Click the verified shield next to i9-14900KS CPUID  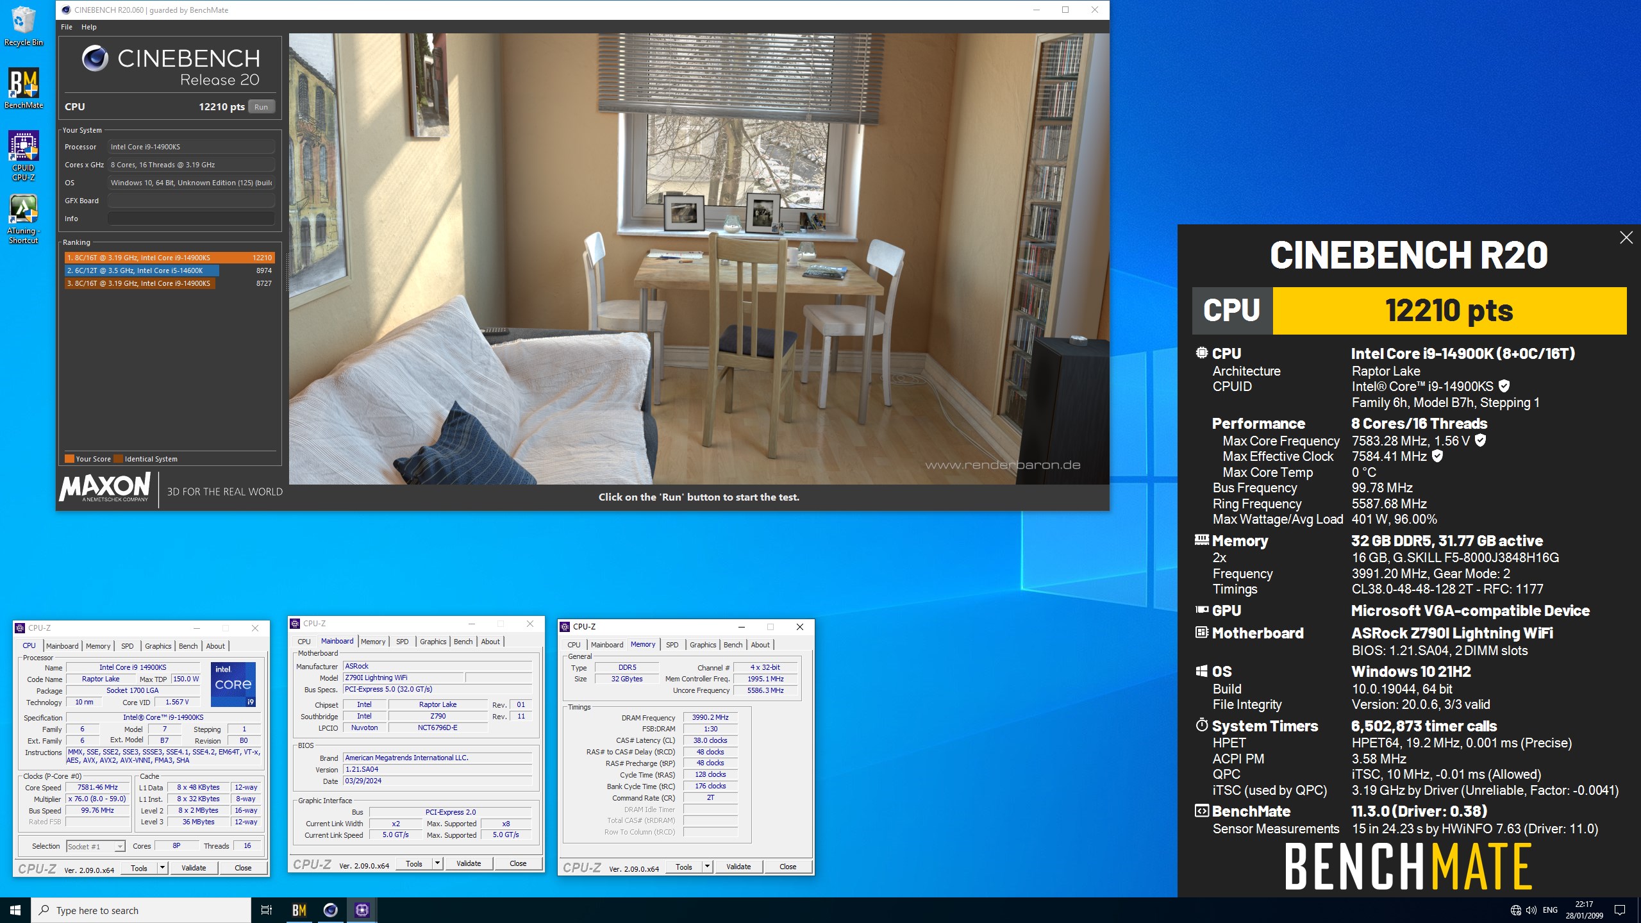pos(1504,386)
